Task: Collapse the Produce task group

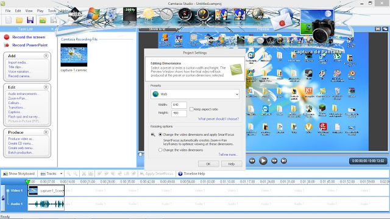Action: click(46, 133)
